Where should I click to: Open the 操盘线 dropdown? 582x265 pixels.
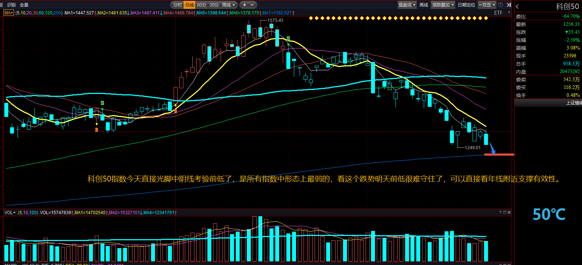coord(407,5)
